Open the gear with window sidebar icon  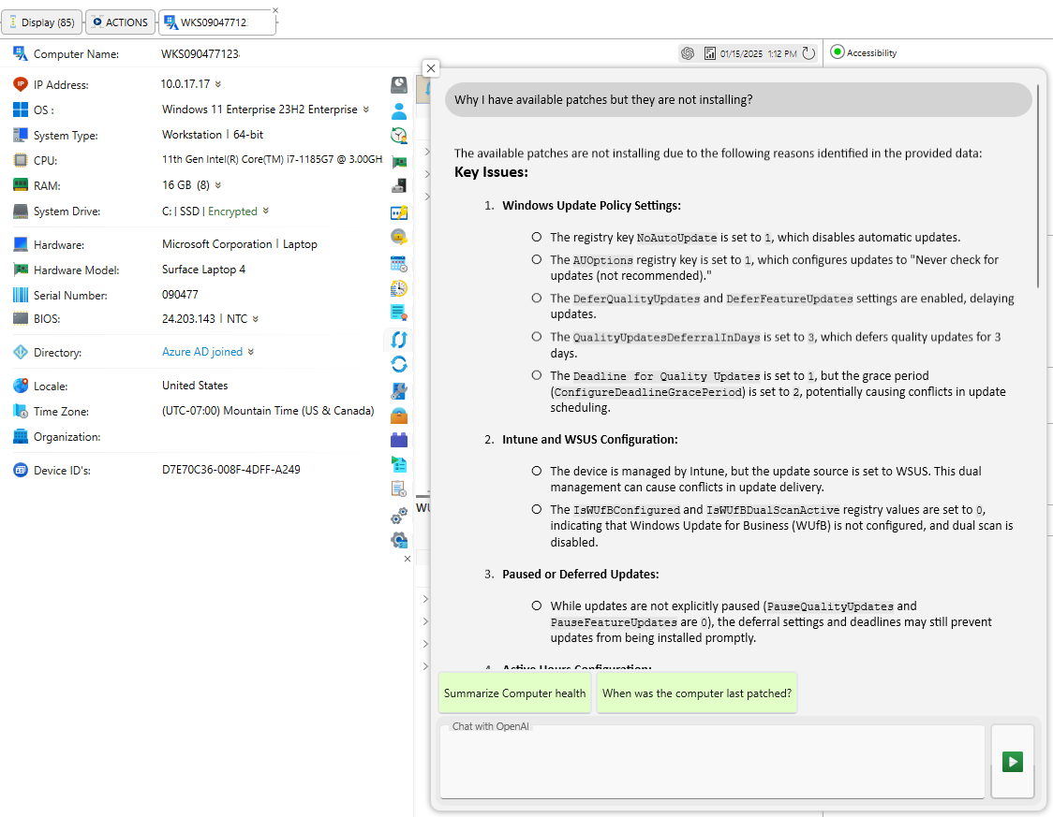(399, 540)
